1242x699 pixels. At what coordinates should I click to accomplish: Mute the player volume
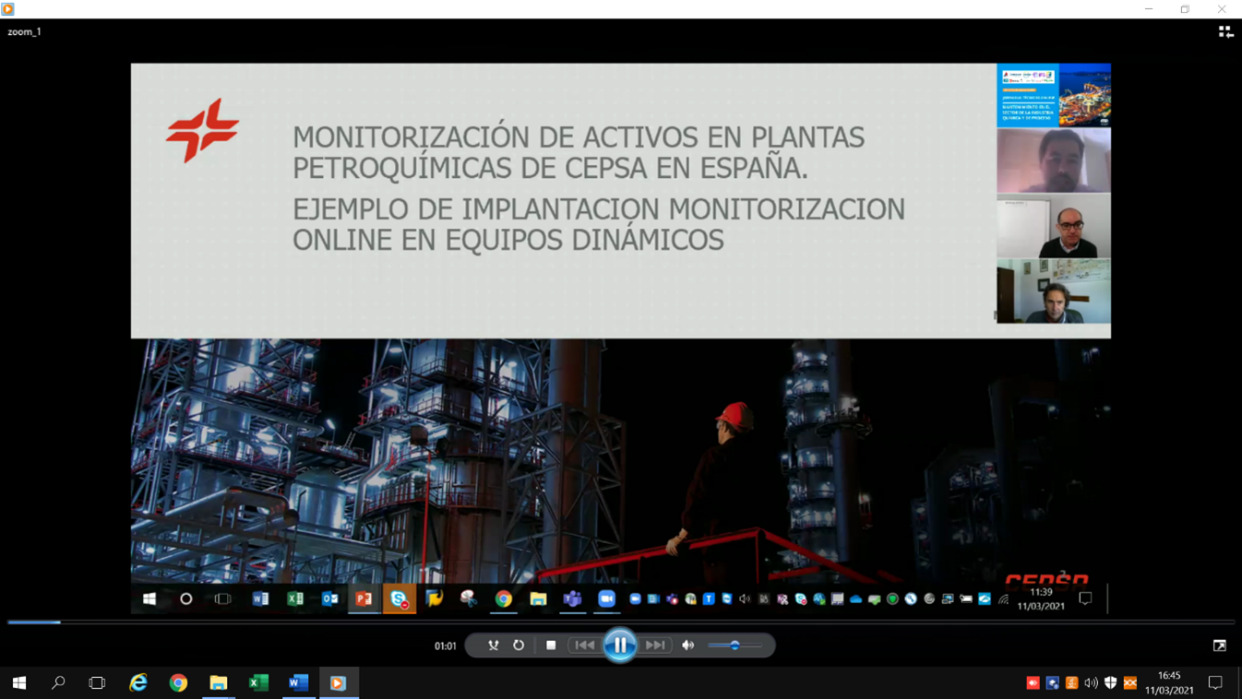click(688, 646)
